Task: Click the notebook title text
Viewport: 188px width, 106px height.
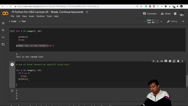Action: click(x=49, y=12)
